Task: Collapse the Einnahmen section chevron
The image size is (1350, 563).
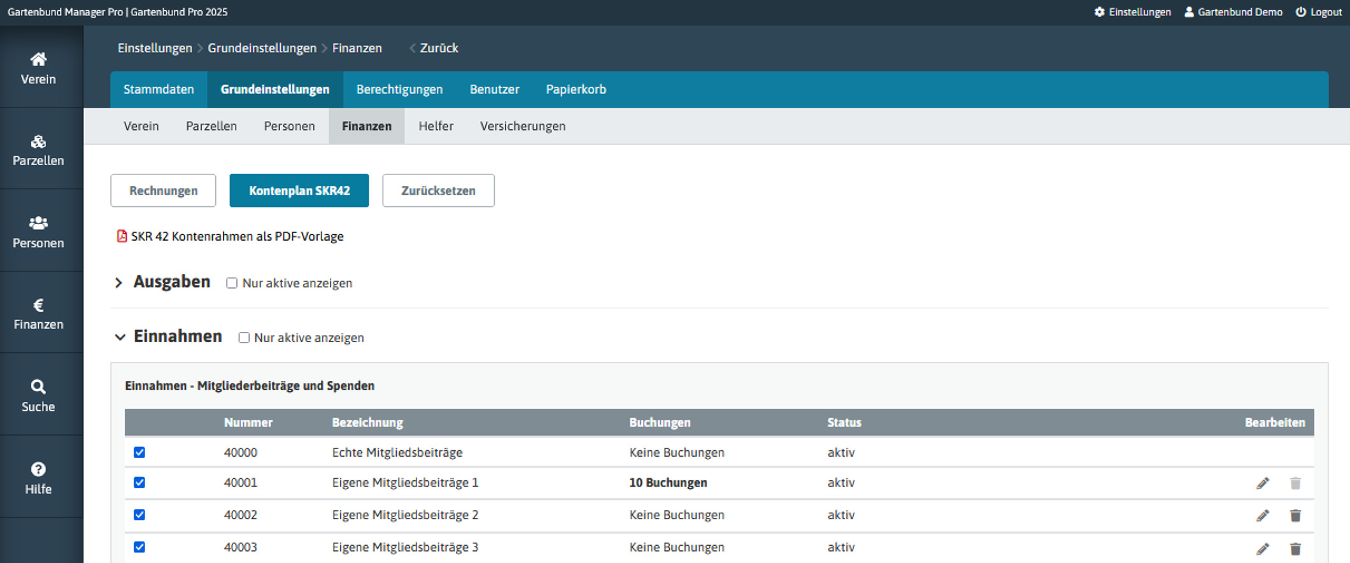Action: [120, 337]
